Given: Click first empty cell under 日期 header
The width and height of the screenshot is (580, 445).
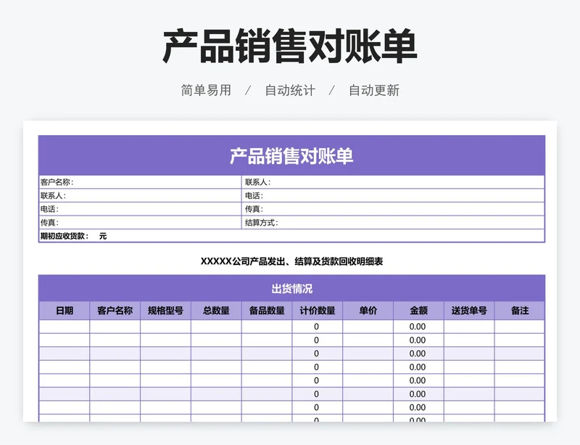Looking at the screenshot, I should coord(65,327).
